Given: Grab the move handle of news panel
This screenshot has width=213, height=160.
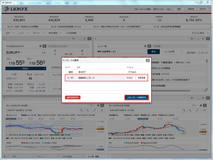Looking at the screenshot, I should [95, 39].
